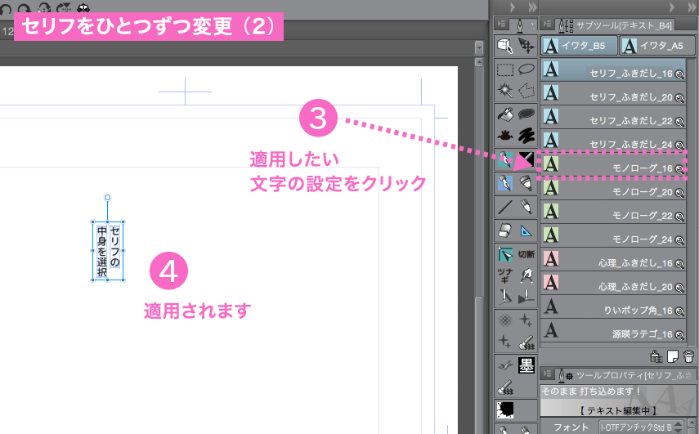Create a sub tool copy with page icon

click(673, 356)
